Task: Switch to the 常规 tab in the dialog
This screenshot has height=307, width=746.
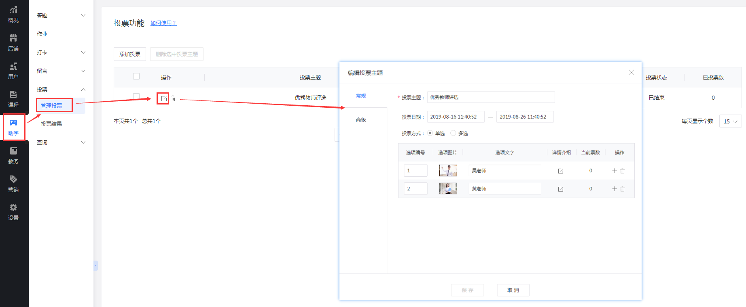Action: [361, 96]
